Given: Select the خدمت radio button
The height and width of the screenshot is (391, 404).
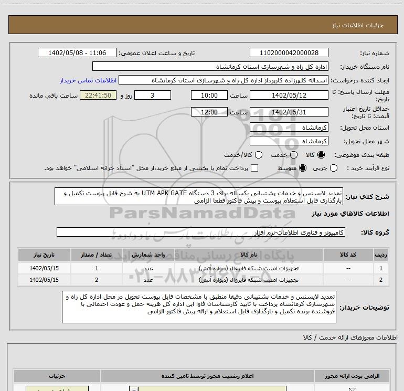Looking at the screenshot, I should (294, 155).
